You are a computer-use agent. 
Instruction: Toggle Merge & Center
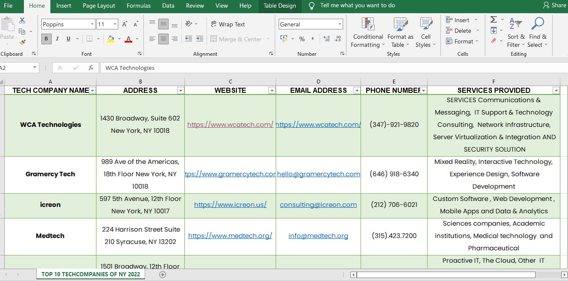click(x=236, y=39)
